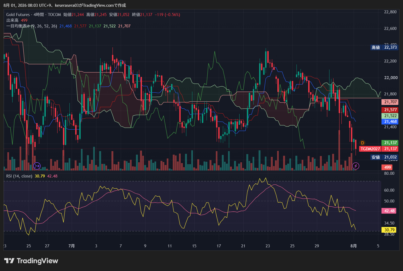Click the 27 date label on the time axis
This screenshot has height=271, width=403.
coord(47,246)
